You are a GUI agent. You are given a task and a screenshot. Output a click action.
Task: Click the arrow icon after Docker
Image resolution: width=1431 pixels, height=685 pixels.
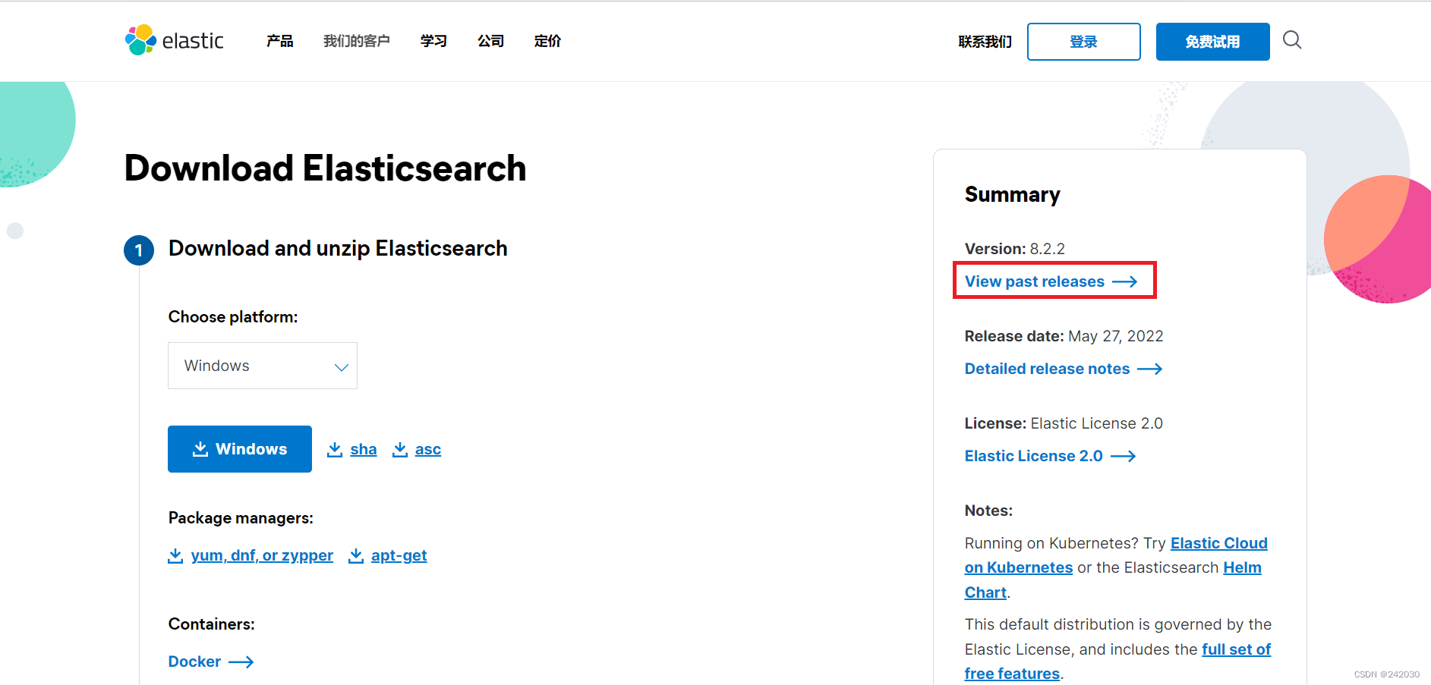tap(241, 661)
